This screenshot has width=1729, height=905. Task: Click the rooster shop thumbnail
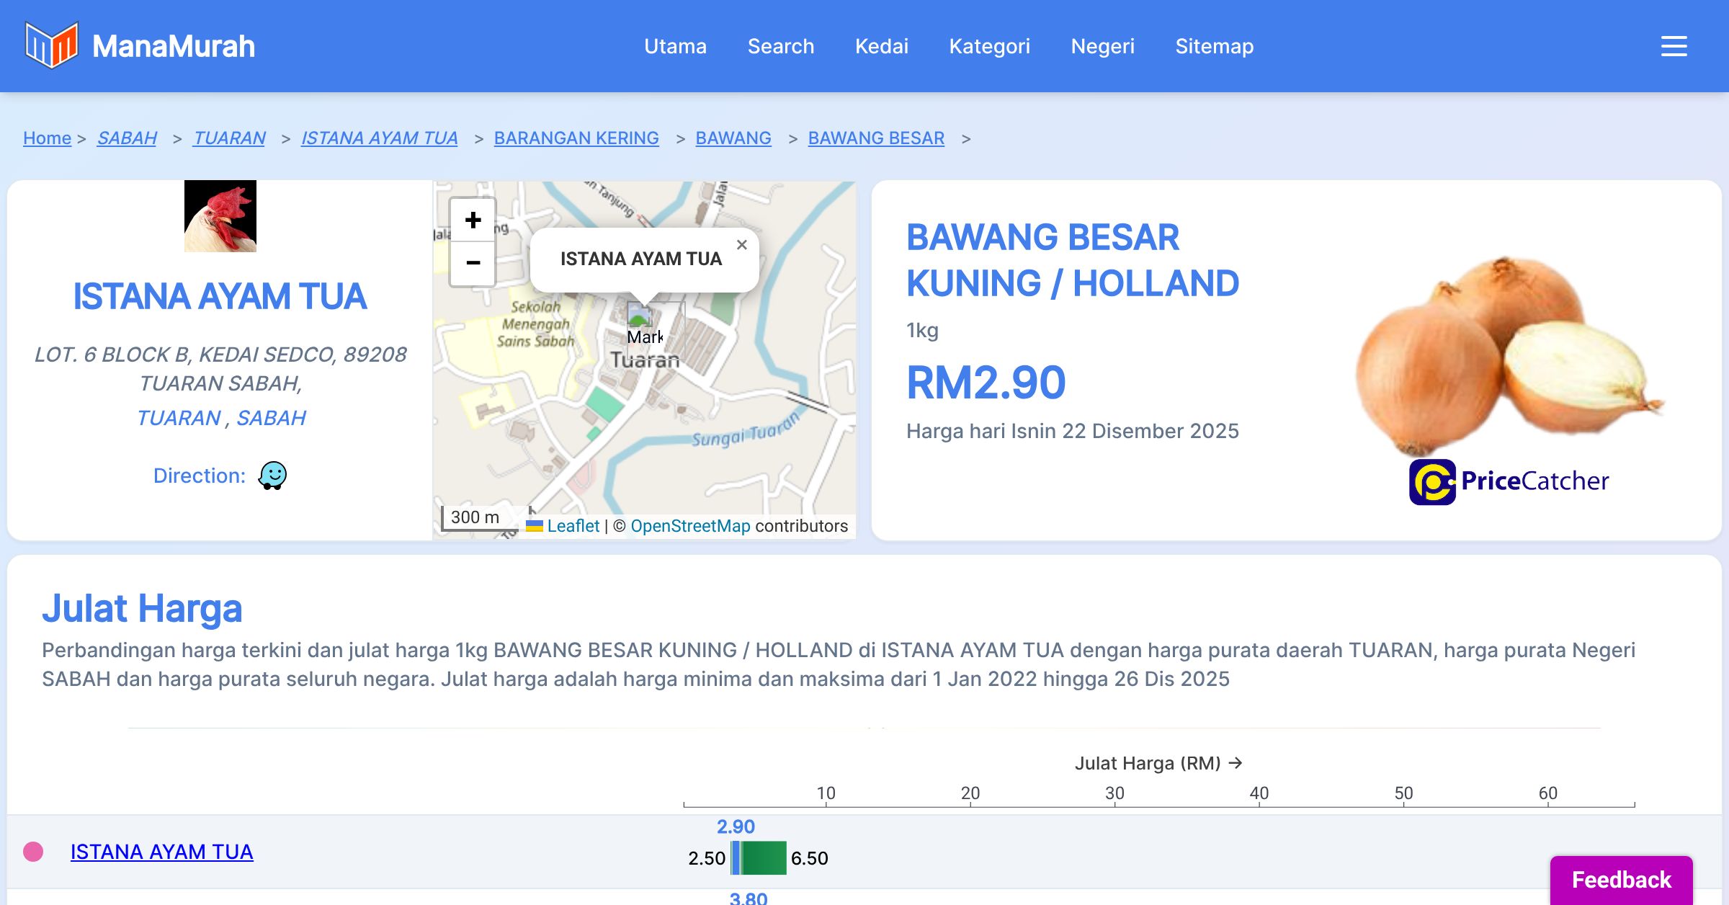click(220, 216)
